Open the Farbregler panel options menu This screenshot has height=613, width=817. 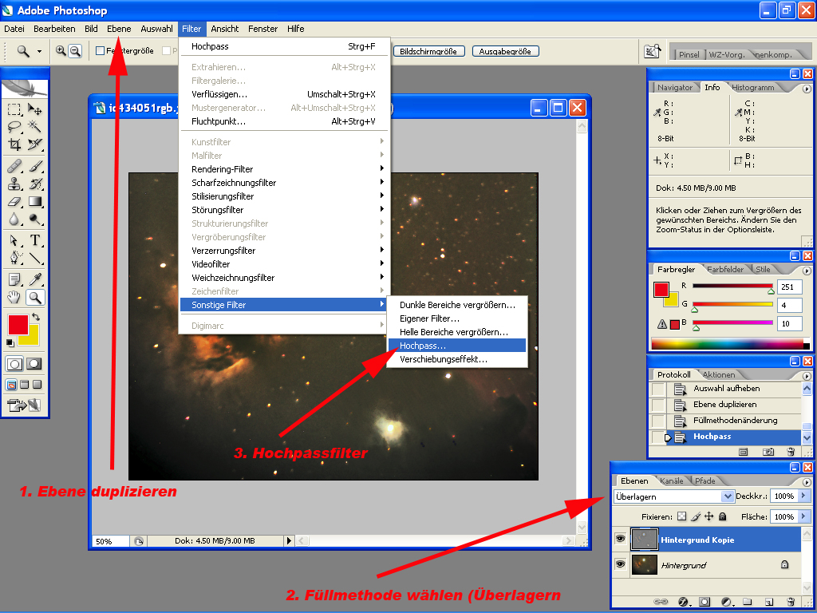pyautogui.click(x=807, y=271)
